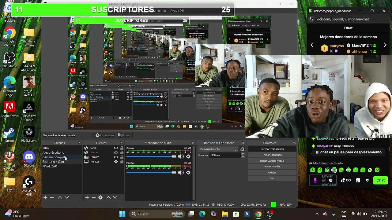Mute the Camara audio channel
This screenshot has height=220, width=392.
(181, 156)
